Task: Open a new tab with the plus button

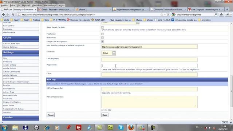Action: point(227,9)
